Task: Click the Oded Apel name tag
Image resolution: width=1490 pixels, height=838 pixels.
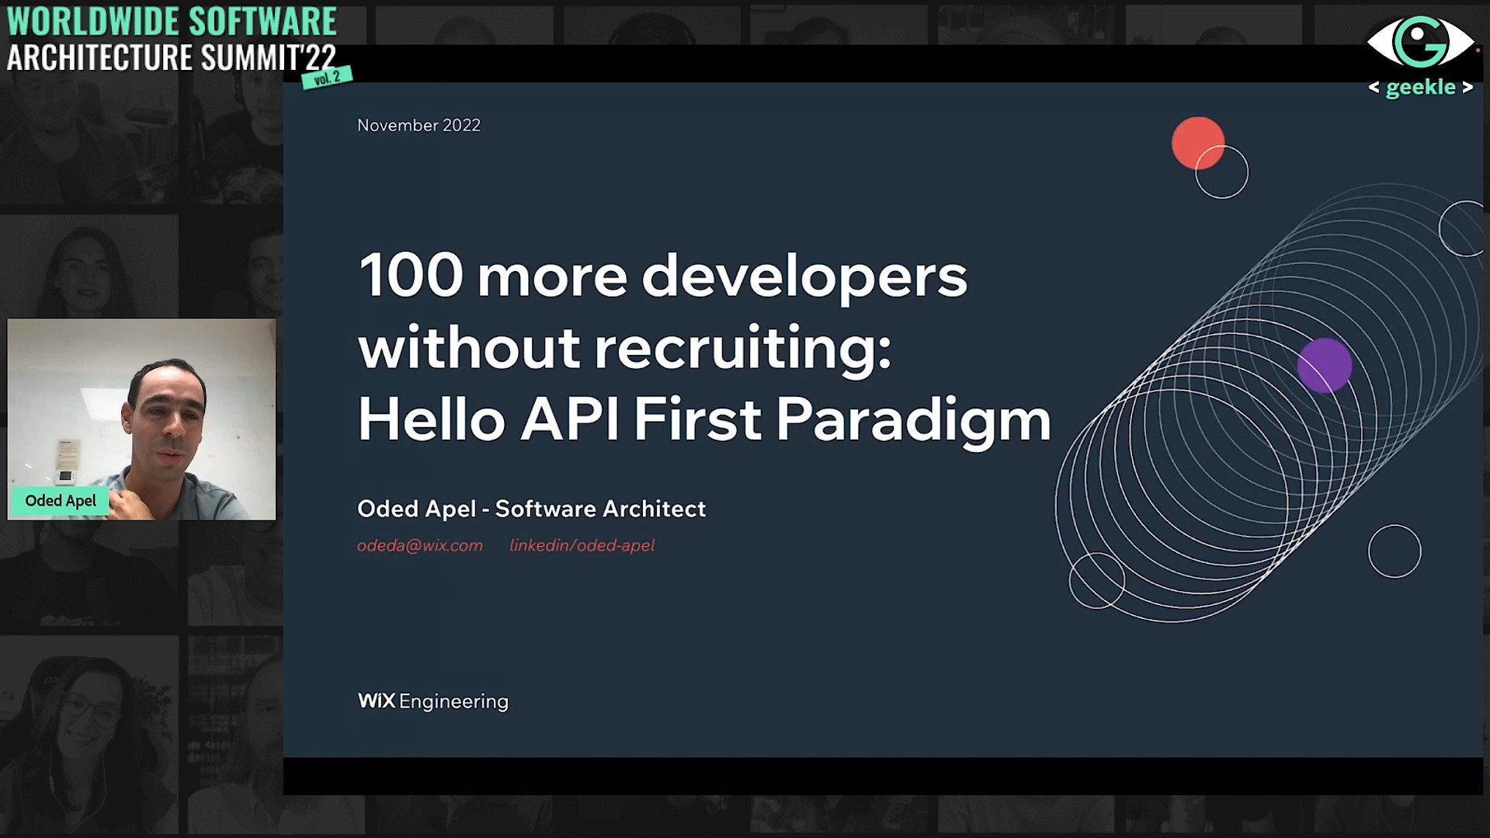Action: click(x=61, y=501)
